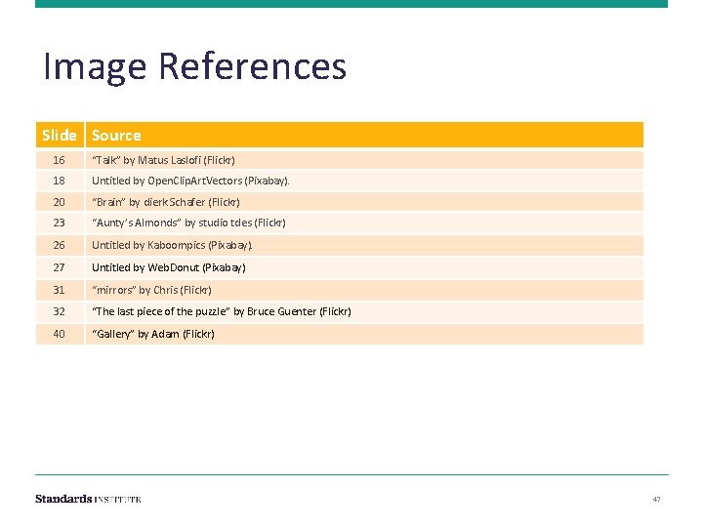Select slide number 16 cell

click(60, 160)
